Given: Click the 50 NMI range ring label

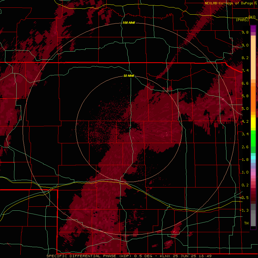Looking at the screenshot, I should pyautogui.click(x=129, y=76).
